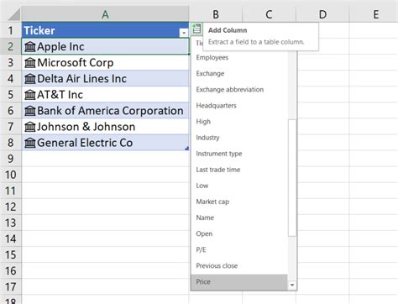Click stock icon beside Microsoft Corp
Image resolution: width=398 pixels, height=304 pixels.
coord(30,63)
